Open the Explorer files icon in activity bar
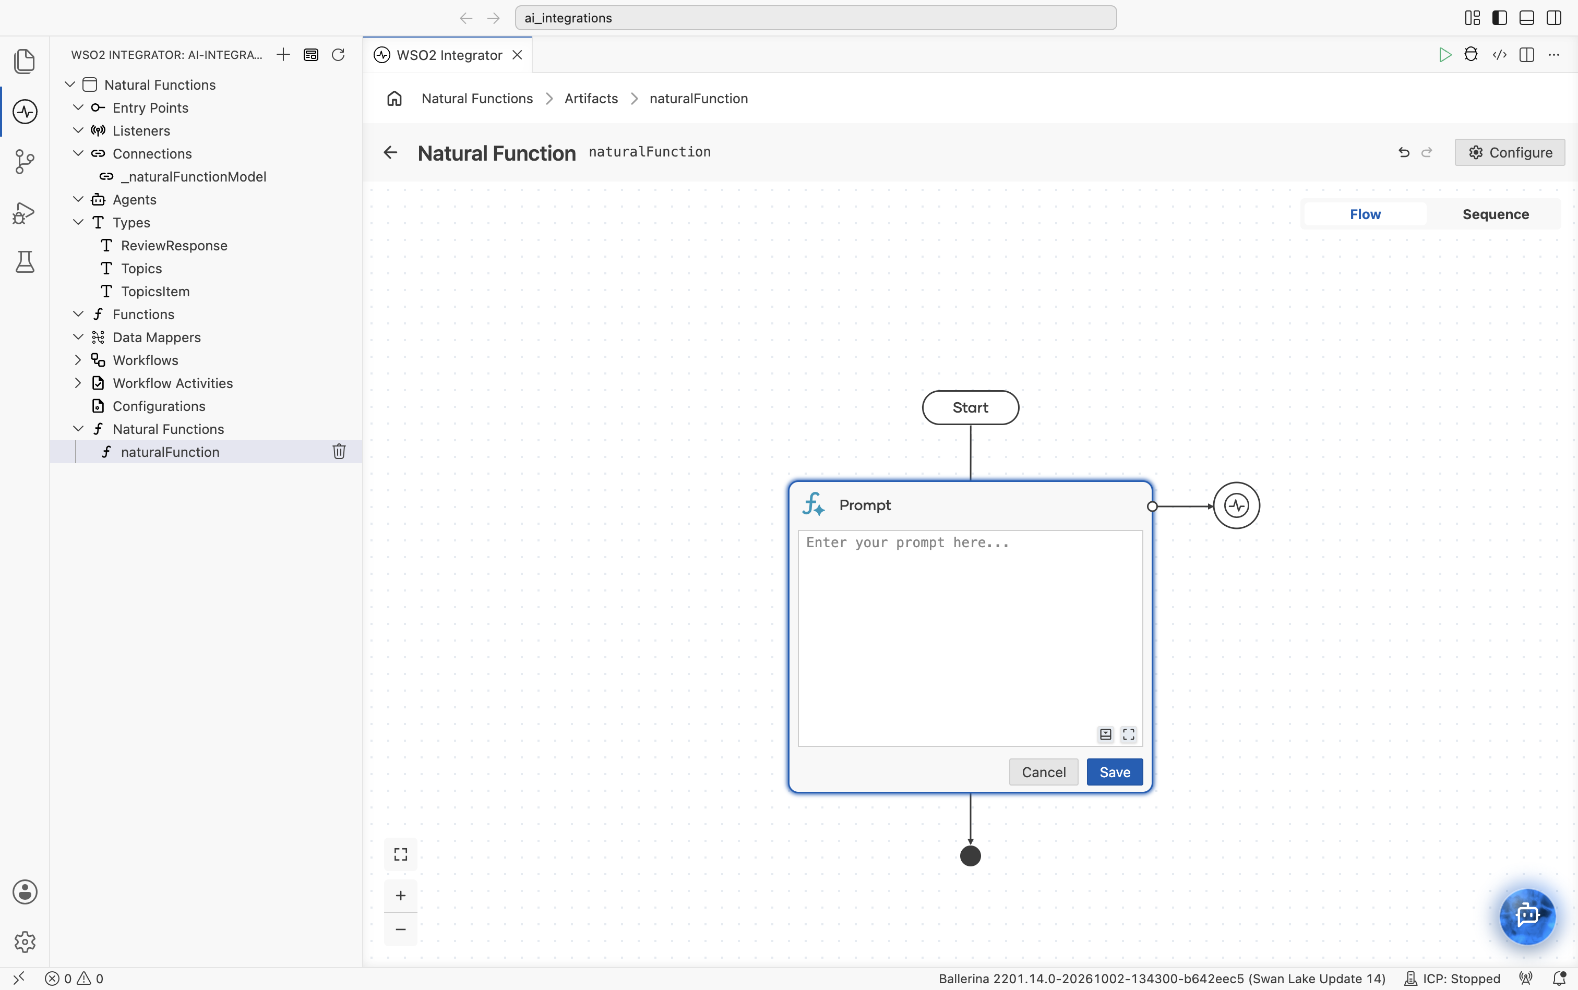 click(25, 61)
